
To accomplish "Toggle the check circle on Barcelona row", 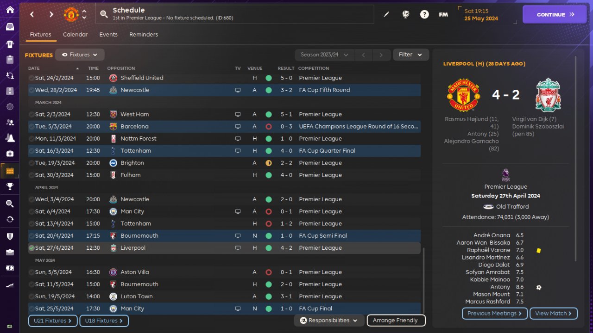I will pos(32,127).
